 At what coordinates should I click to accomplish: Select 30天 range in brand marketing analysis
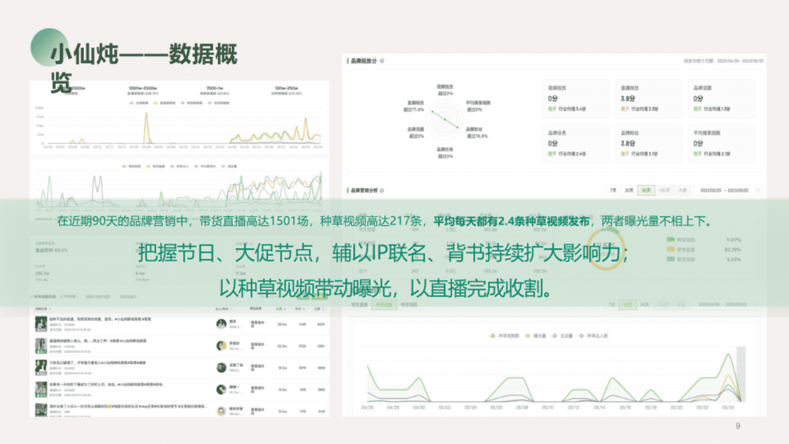(629, 190)
